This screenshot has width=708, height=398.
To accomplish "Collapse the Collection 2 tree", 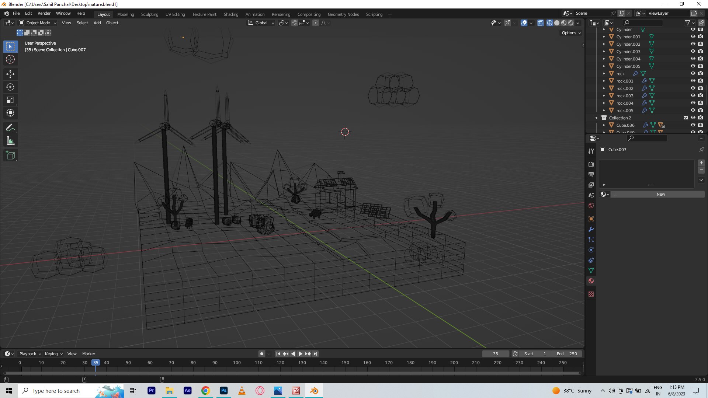I will pos(596,118).
